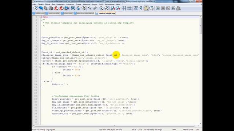This screenshot has width=234, height=131.
Task: Open the Дополнения menu
Action: pyautogui.click(x=110, y=4)
